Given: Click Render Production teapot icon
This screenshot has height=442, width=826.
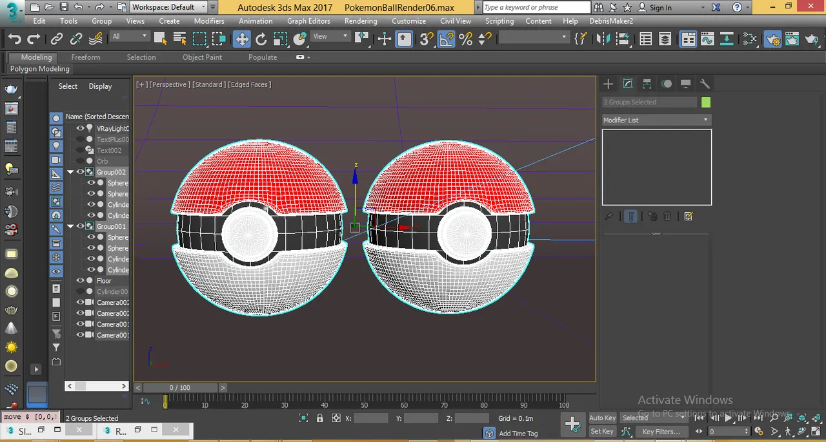Looking at the screenshot, I should coord(812,39).
